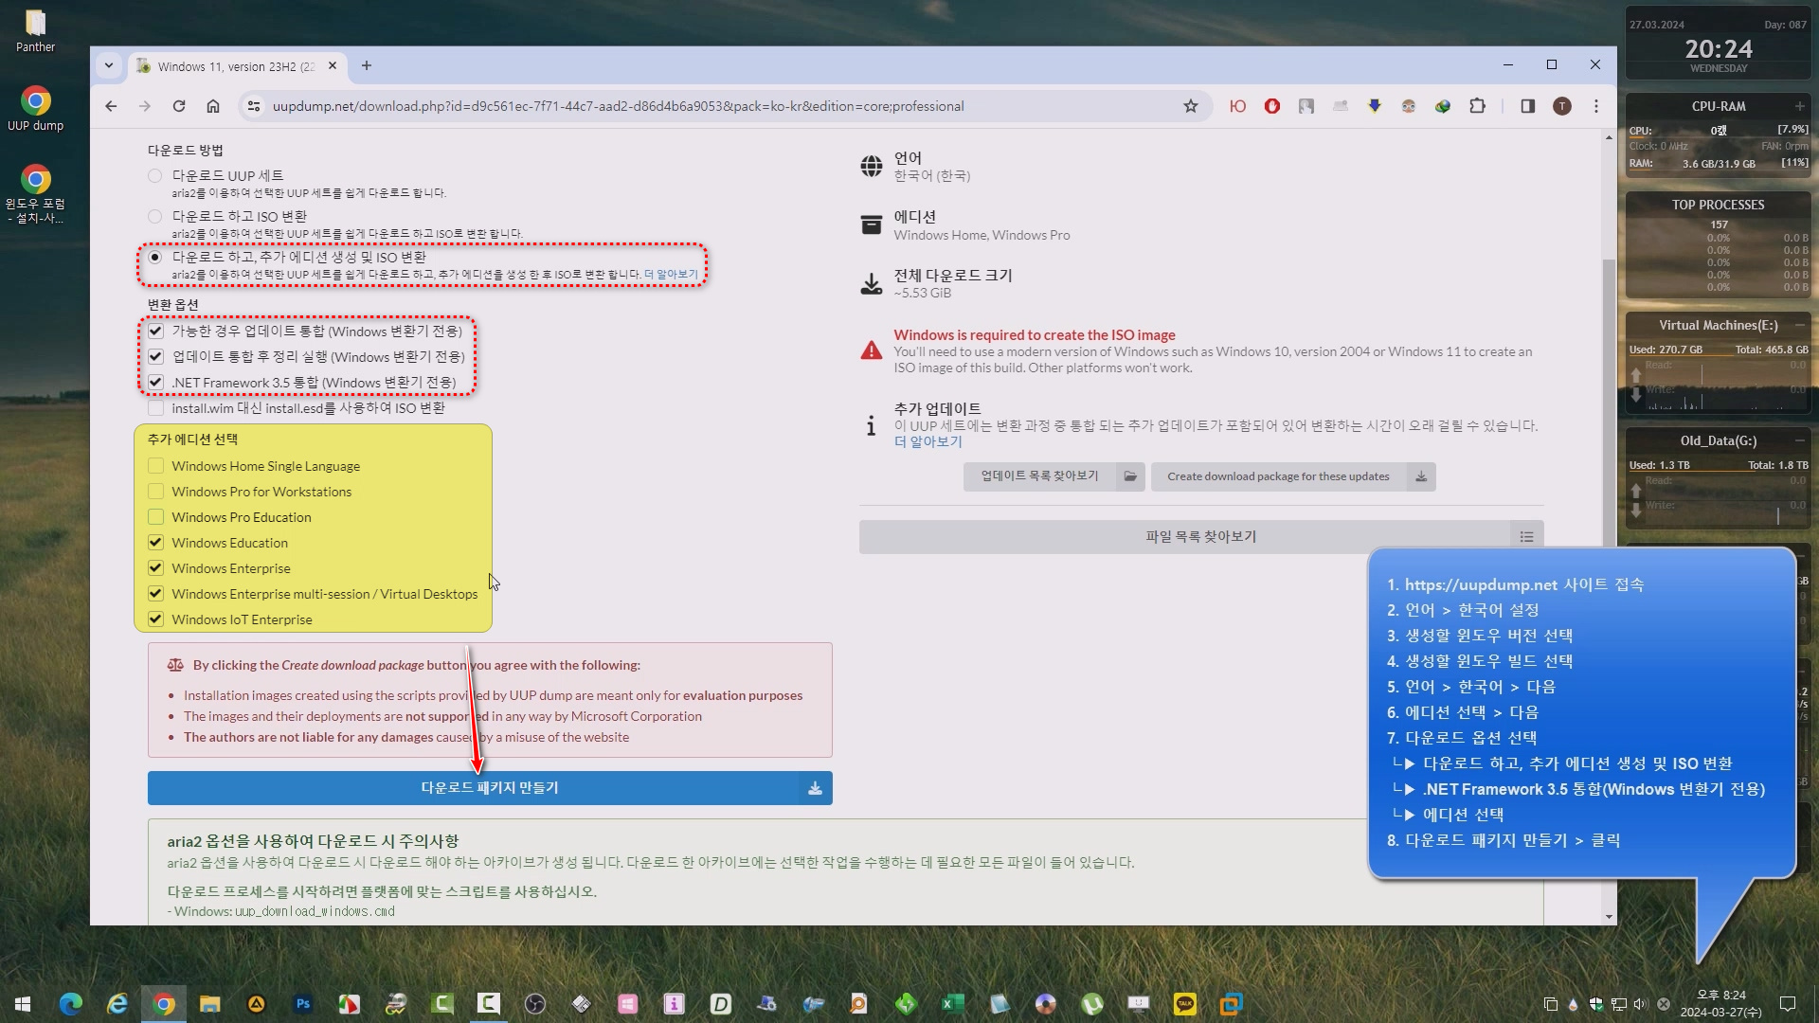Screen dimensions: 1819x1023
Task: Open the 더 알아보기 link under 추가 업데이트
Action: [x=928, y=442]
